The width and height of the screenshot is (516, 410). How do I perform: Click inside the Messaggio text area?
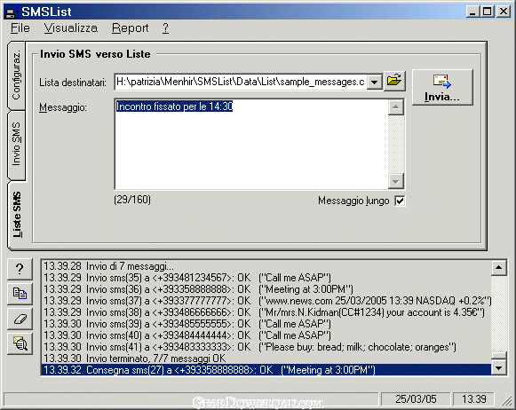251,144
